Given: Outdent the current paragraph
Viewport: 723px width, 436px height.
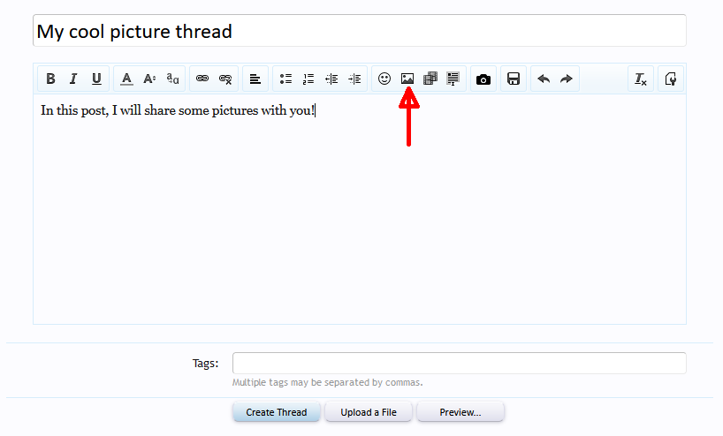Looking at the screenshot, I should point(331,79).
